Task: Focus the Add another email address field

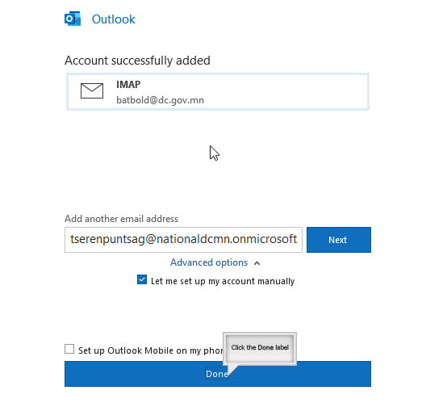Action: pos(183,240)
